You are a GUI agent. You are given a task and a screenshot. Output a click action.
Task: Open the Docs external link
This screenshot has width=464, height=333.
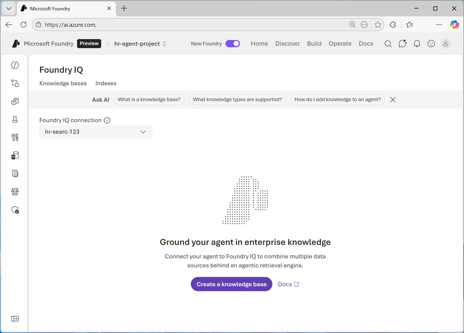pyautogui.click(x=288, y=284)
